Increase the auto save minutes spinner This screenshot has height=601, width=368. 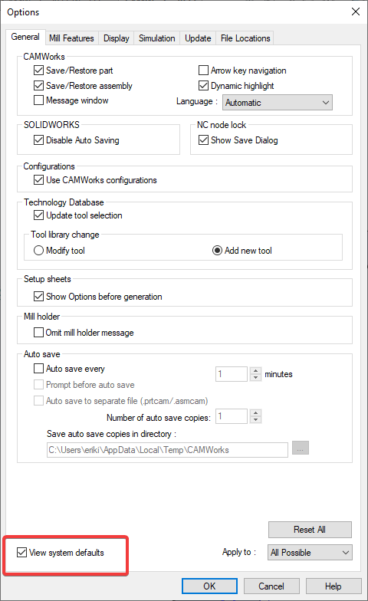(x=256, y=371)
